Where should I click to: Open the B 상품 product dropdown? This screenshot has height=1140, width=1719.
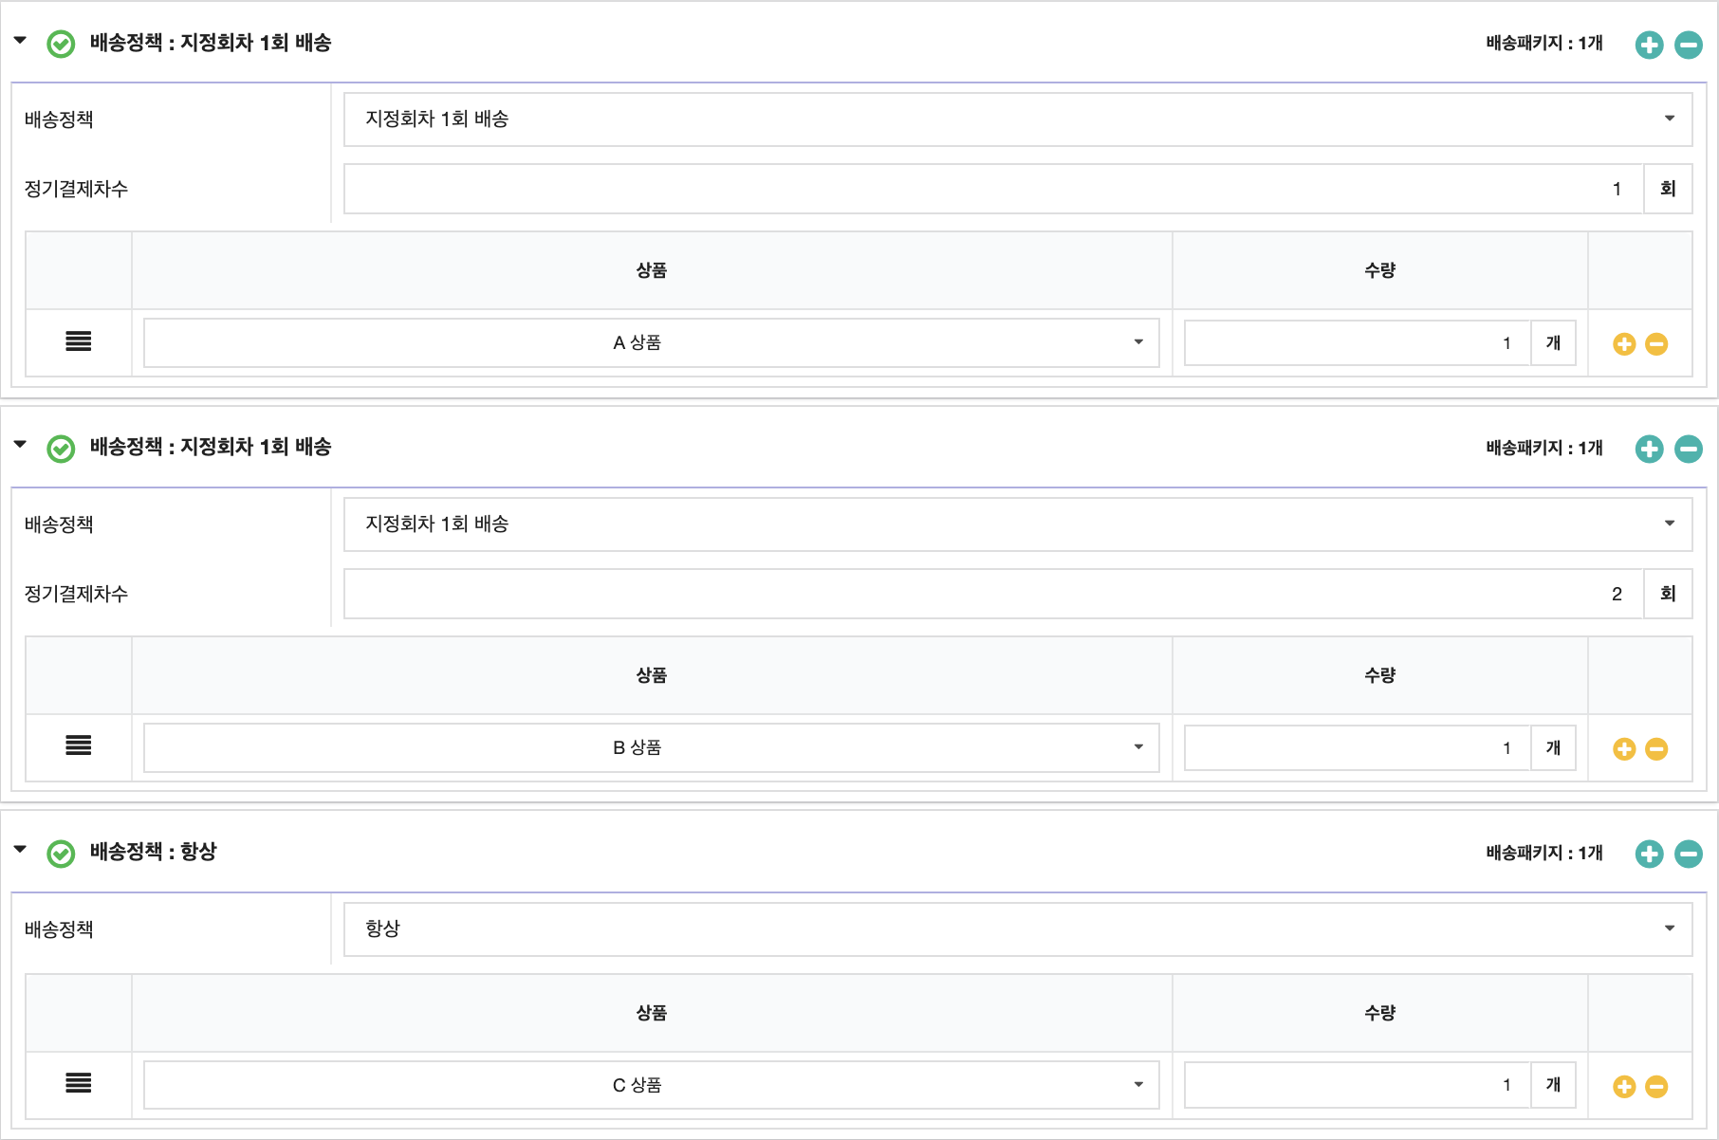(x=651, y=747)
